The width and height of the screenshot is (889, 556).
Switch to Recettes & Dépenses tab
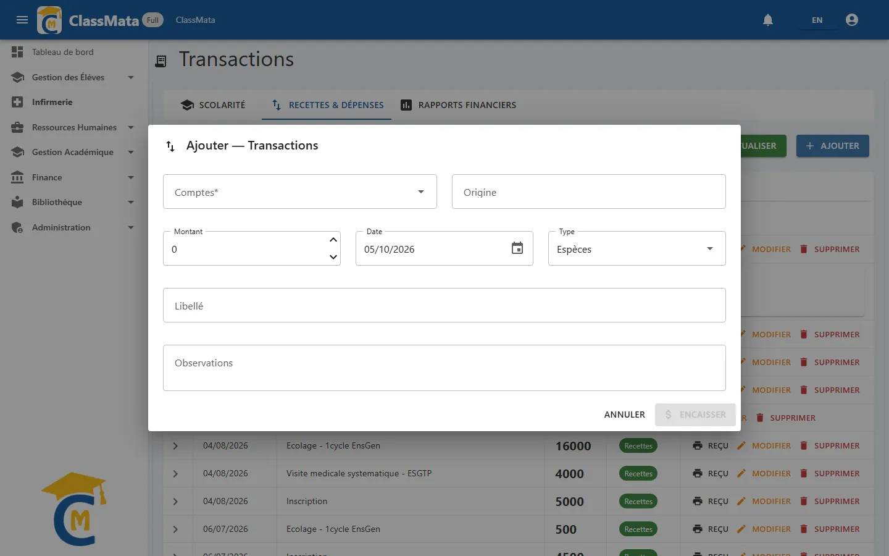click(327, 105)
